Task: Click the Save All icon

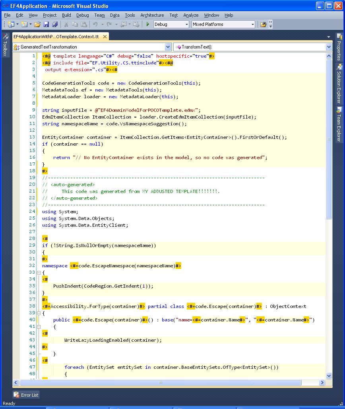Action: coord(55,24)
